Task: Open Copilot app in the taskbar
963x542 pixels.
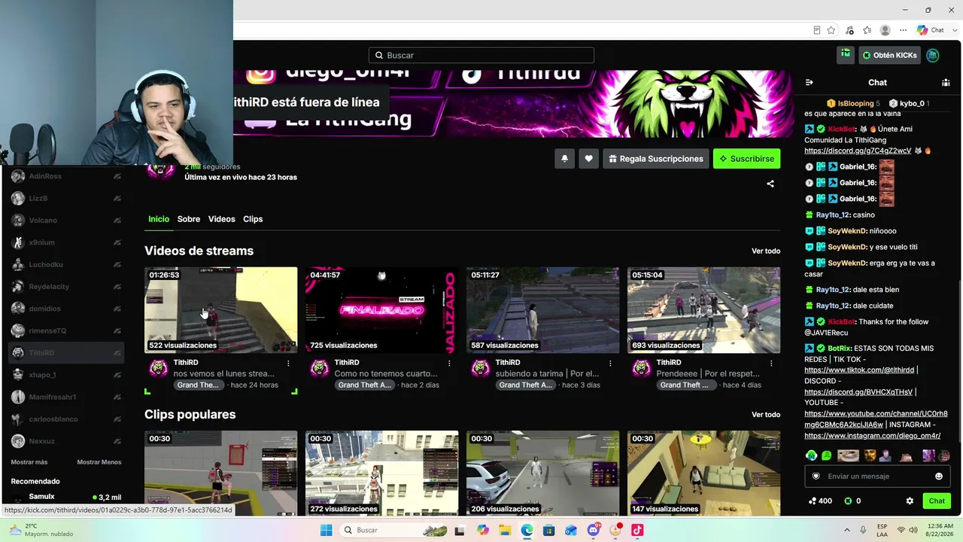Action: click(x=483, y=530)
